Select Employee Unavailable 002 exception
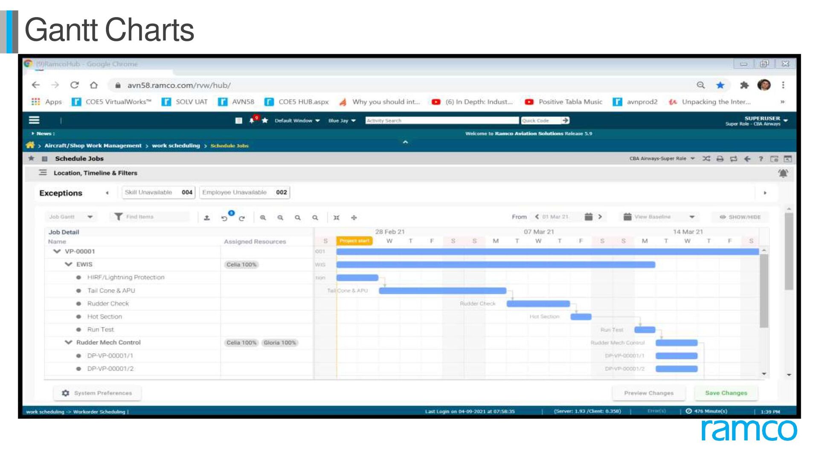This screenshot has width=819, height=460. [x=245, y=193]
